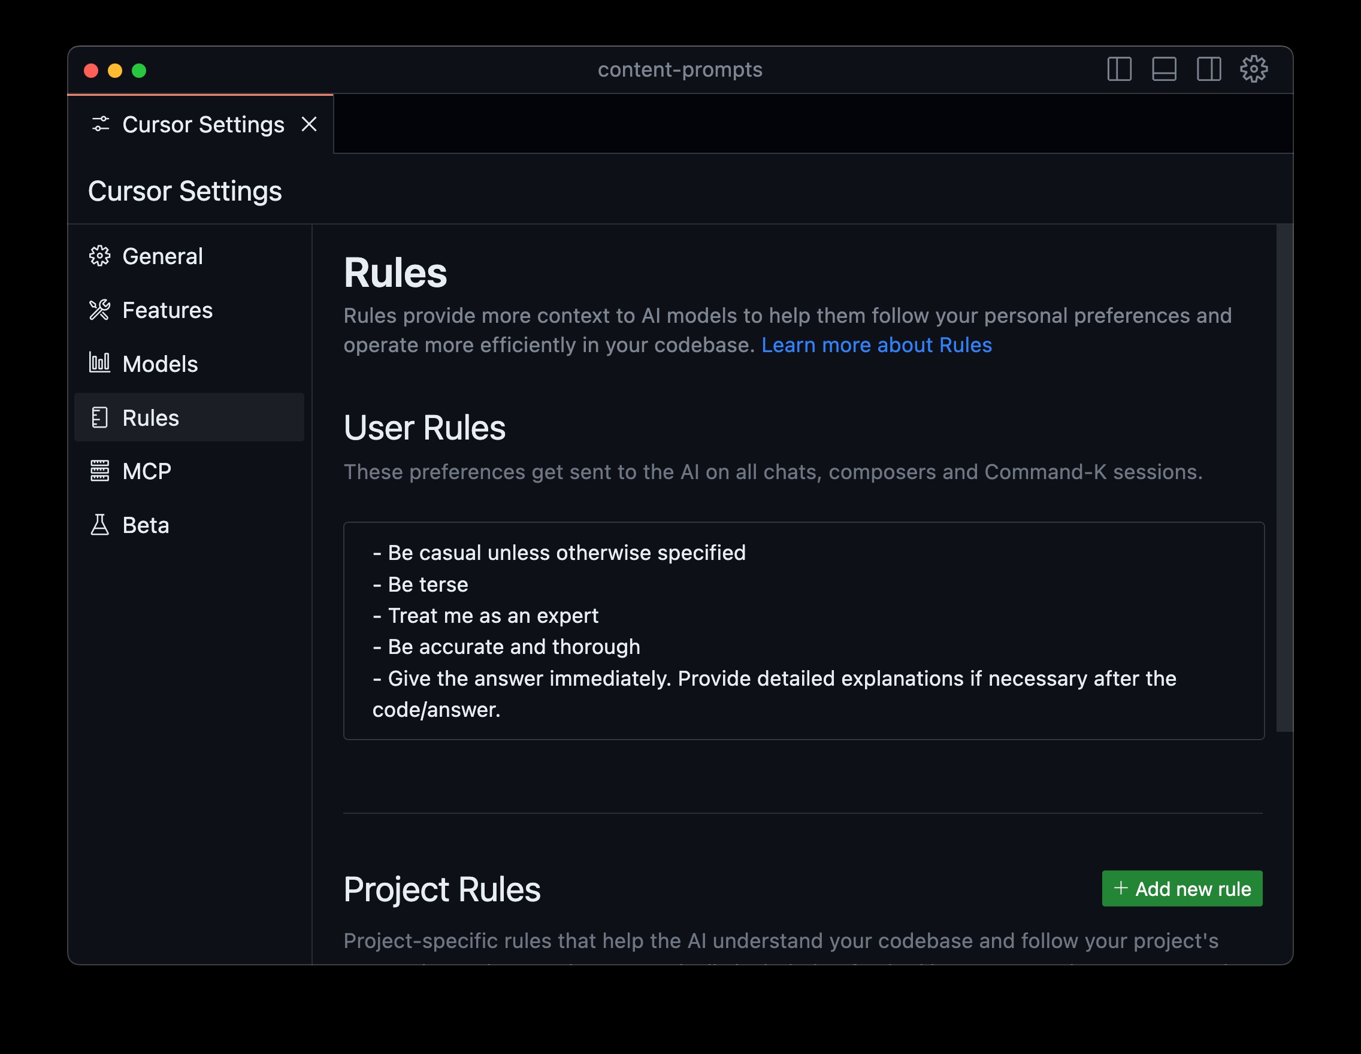
Task: Click the red close window button
Action: pyautogui.click(x=91, y=71)
